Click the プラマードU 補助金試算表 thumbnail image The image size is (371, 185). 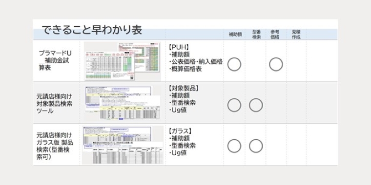(123, 61)
